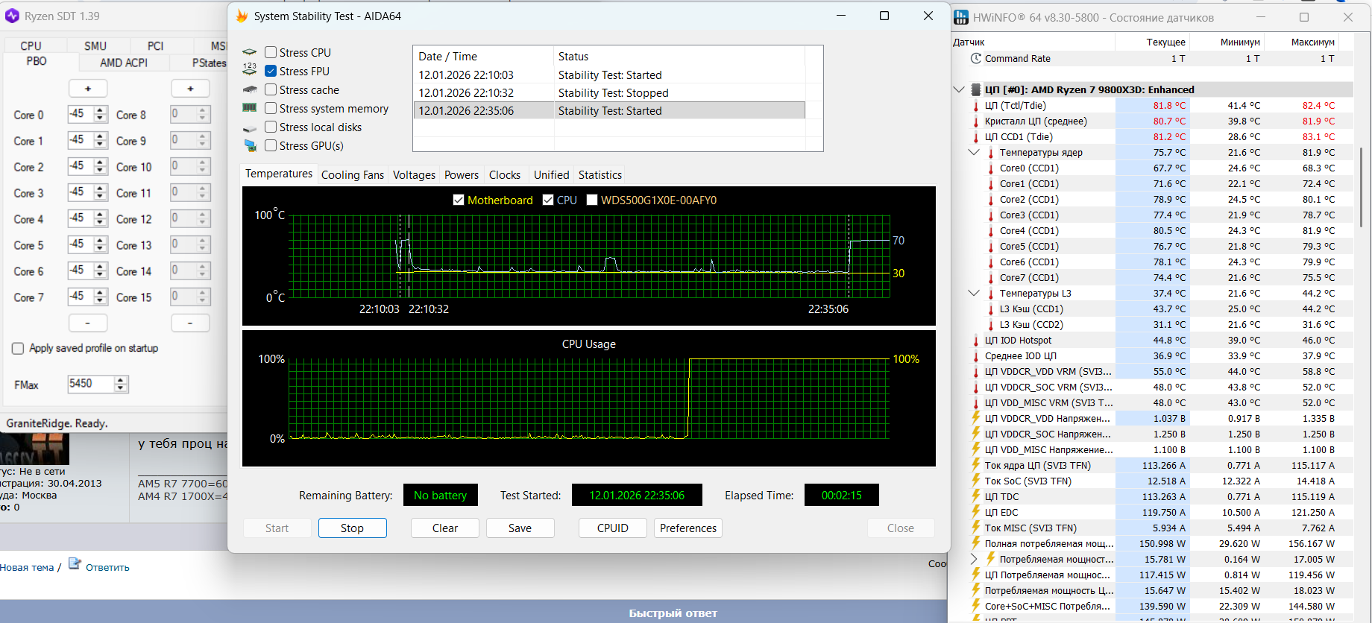Image resolution: width=1372 pixels, height=623 pixels.
Task: Uncheck the Stress FPU checkbox
Action: pos(271,71)
